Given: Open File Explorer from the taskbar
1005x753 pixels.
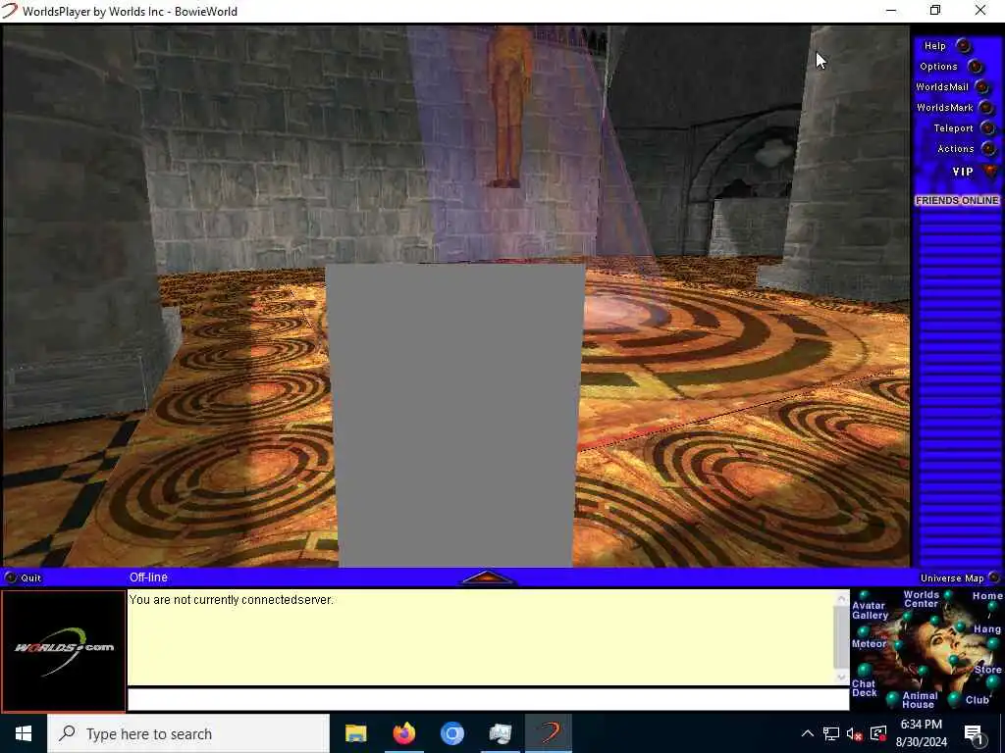Looking at the screenshot, I should point(355,733).
